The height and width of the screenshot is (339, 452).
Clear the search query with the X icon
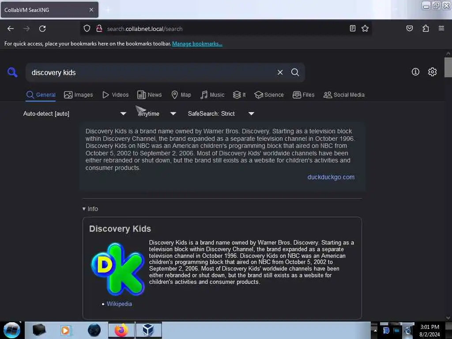click(280, 72)
